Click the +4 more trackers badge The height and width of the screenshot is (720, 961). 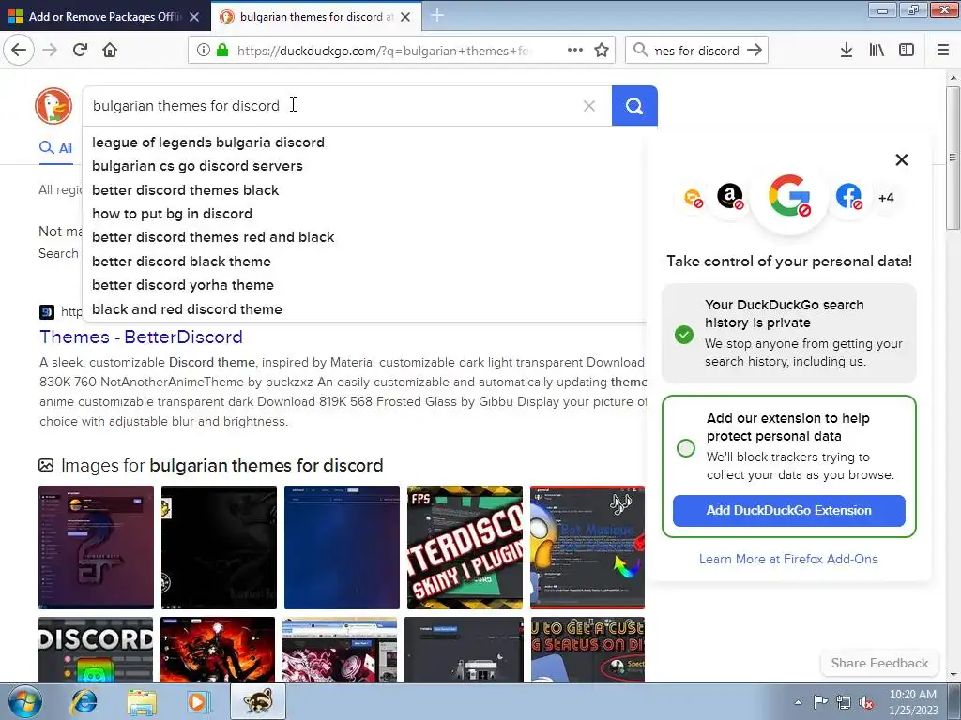[886, 198]
